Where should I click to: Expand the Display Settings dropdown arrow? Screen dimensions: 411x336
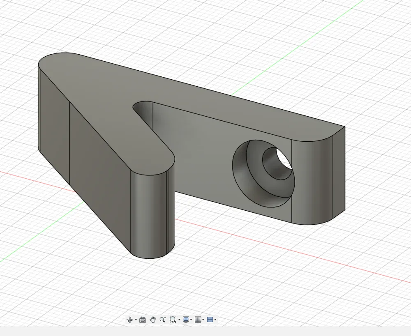coord(191,320)
